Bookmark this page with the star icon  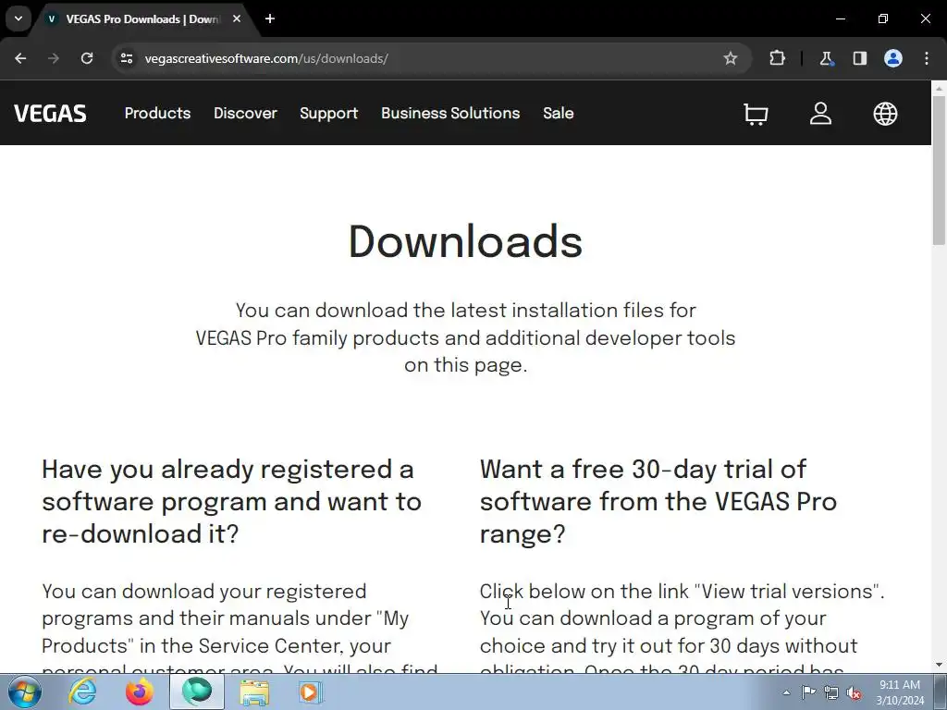(x=731, y=58)
